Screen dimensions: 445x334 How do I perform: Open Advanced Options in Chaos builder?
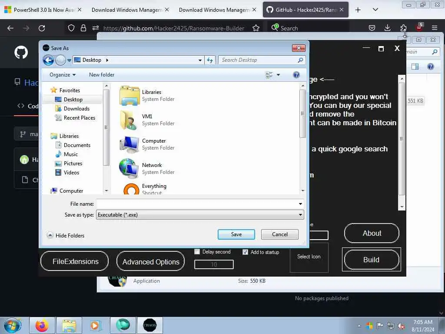150,261
